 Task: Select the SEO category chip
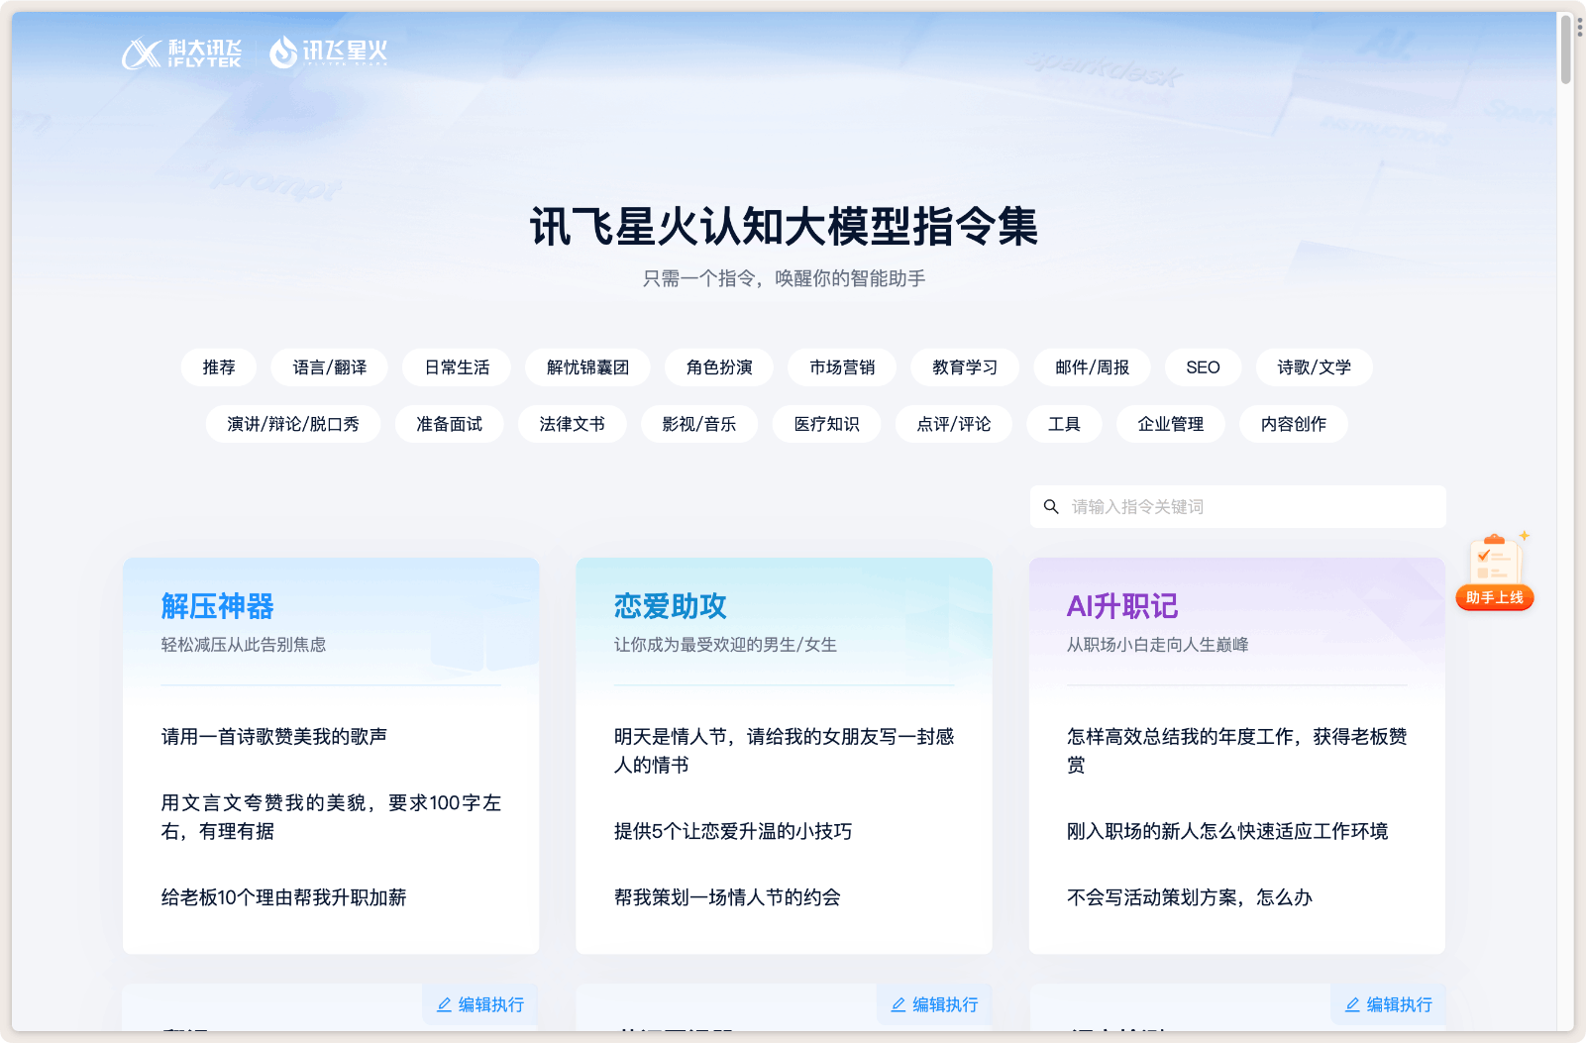coord(1202,367)
